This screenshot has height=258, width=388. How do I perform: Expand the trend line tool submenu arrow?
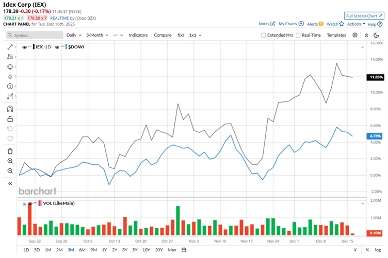click(x=15, y=47)
